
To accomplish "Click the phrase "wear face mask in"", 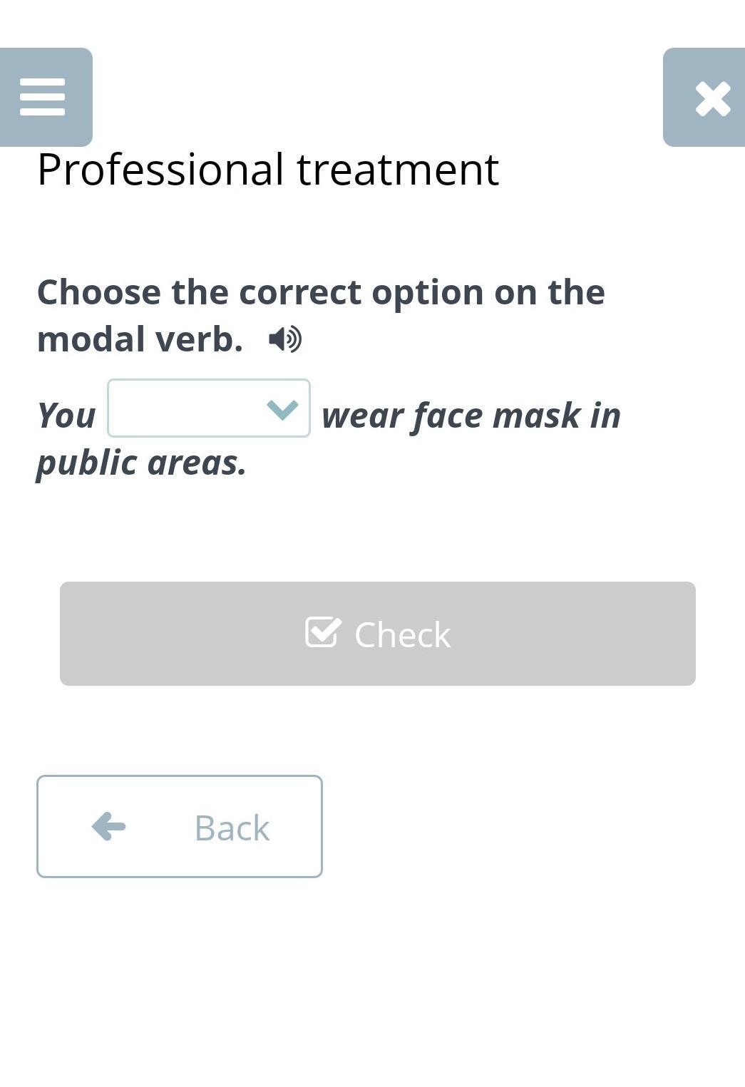I will [x=471, y=416].
